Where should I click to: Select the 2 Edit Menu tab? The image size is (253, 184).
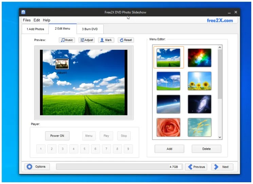[x=62, y=29]
